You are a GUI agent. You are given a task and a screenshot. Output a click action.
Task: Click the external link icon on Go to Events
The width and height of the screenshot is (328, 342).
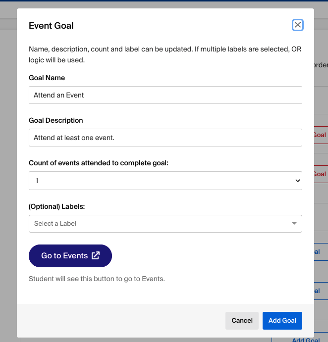tap(96, 255)
